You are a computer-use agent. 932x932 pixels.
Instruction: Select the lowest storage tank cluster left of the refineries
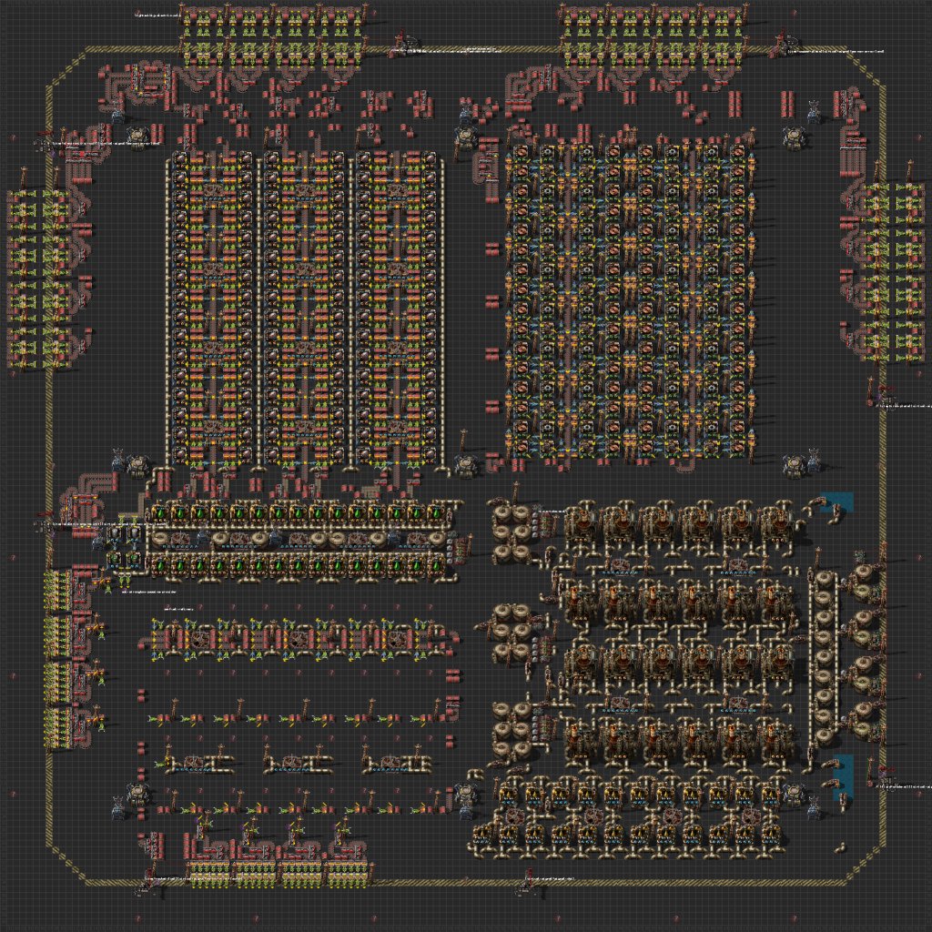point(512,731)
